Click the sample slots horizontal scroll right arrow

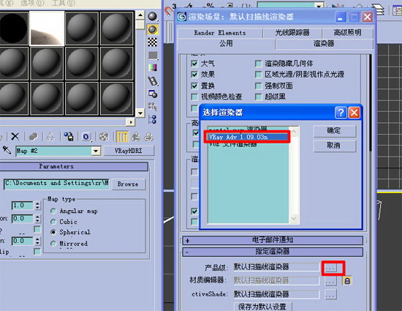pos(131,122)
